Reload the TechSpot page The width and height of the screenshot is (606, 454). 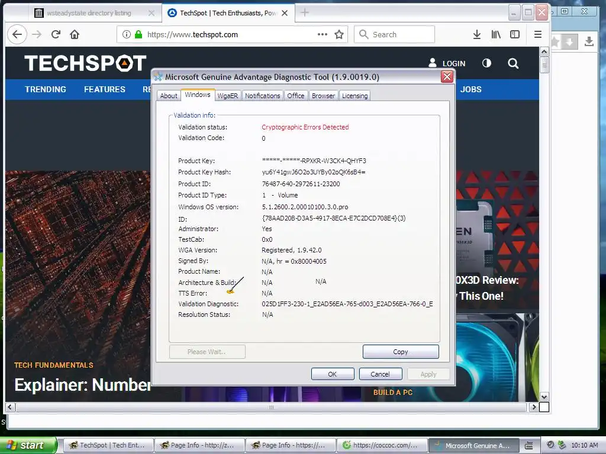(56, 34)
